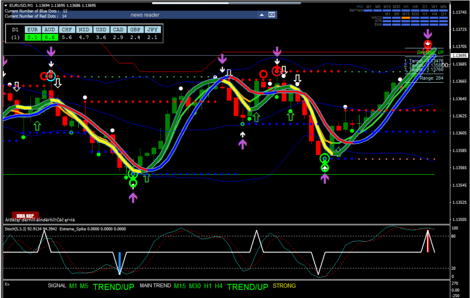Click the AUD strength value 6.6

tap(50, 37)
